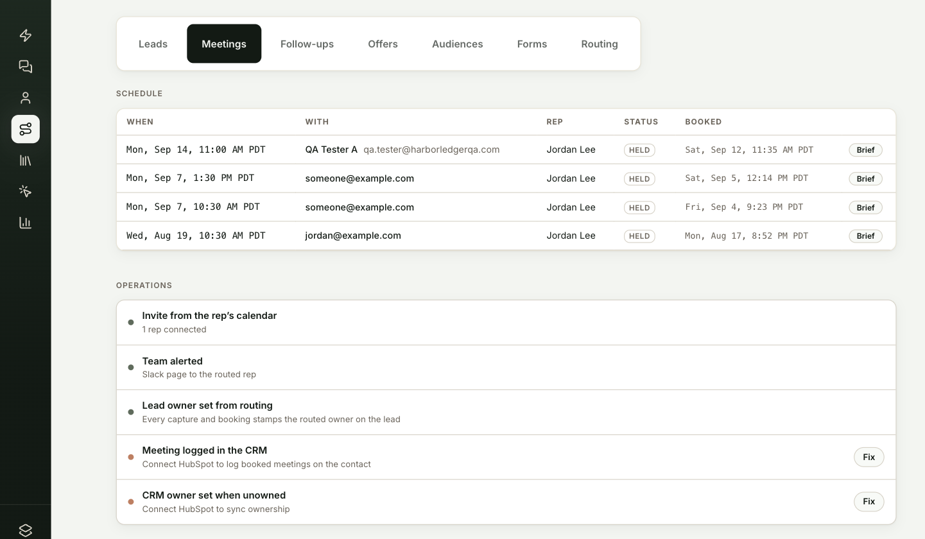Open the bar chart analytics sidebar icon
925x539 pixels.
click(26, 223)
